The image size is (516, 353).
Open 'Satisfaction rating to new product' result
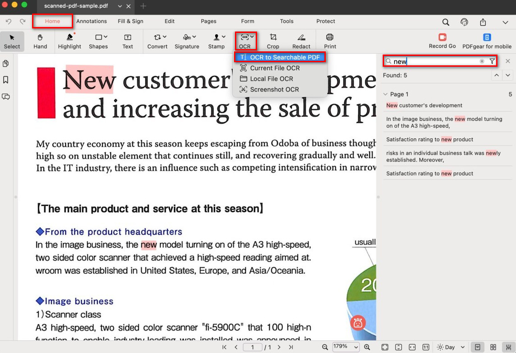[430, 139]
